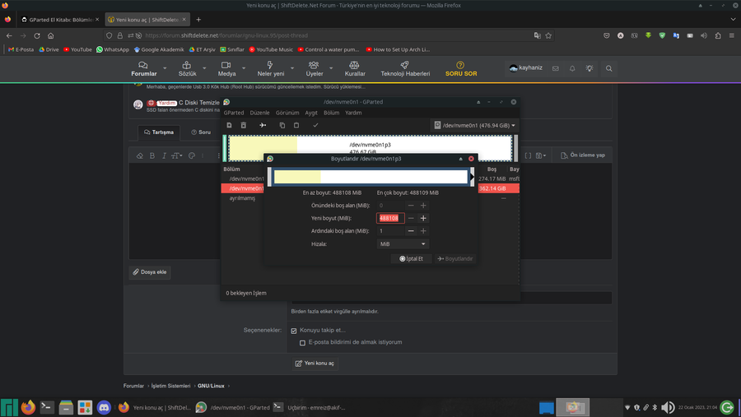741x417 pixels.
Task: Click the İptal Et button
Action: click(411, 259)
